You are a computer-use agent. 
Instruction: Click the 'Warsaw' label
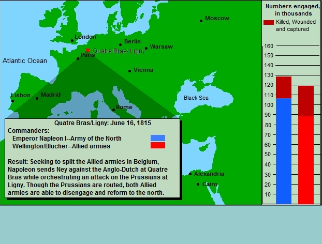pos(162,47)
